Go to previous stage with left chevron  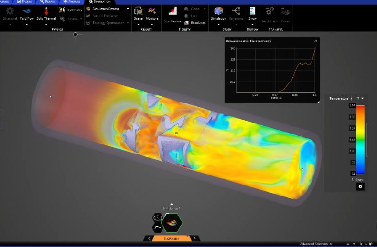[x=149, y=238]
